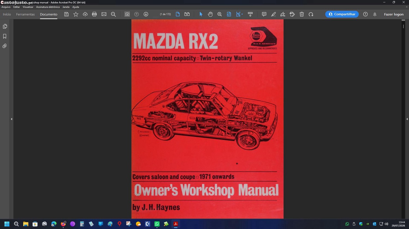The image size is (409, 229).
Task: Open the Windows Start menu
Action: point(7,224)
